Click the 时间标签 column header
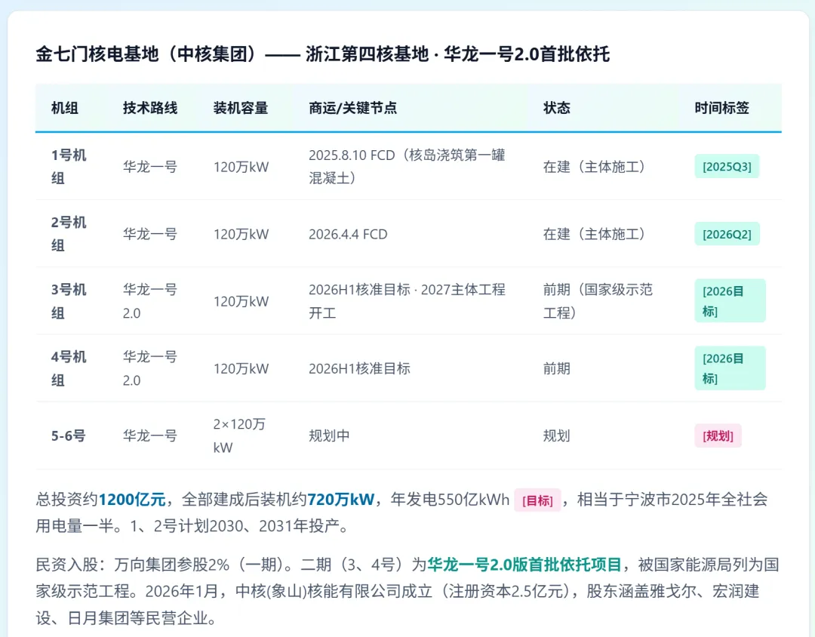Screen dimensions: 815x637 tap(722, 108)
